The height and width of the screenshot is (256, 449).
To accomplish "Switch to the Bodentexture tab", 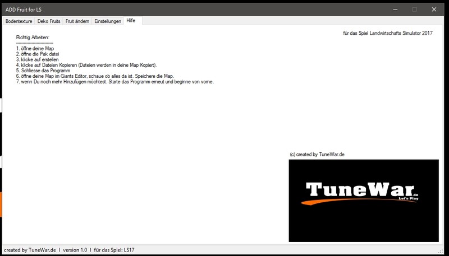I will 19,21.
